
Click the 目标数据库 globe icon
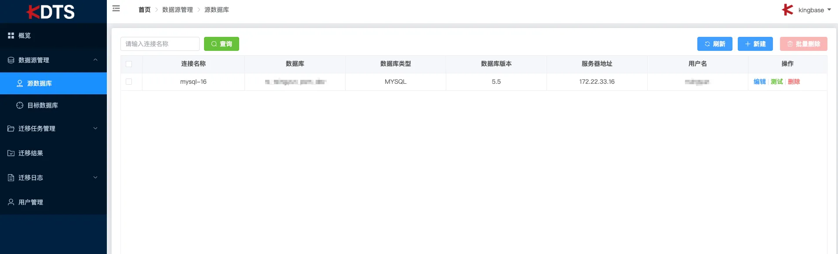pos(20,105)
